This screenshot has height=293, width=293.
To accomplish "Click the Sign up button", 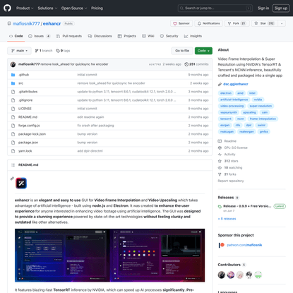I will pos(281,8).
